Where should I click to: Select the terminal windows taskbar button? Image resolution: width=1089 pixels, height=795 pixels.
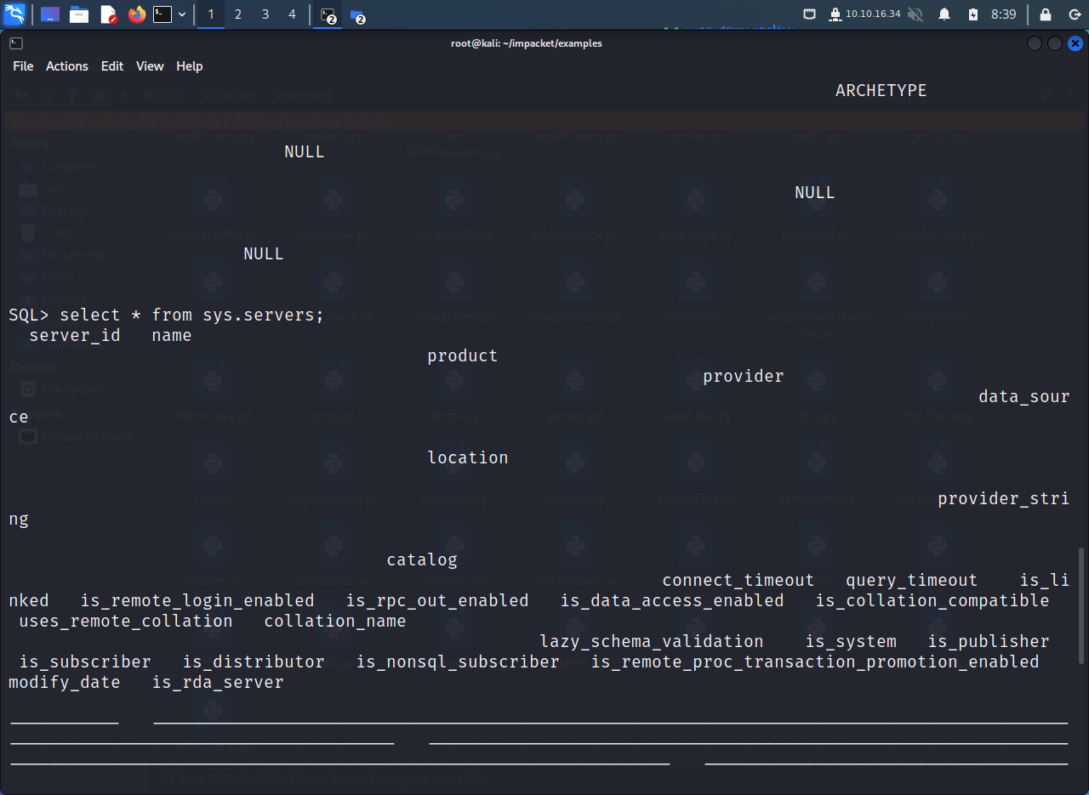[x=328, y=15]
